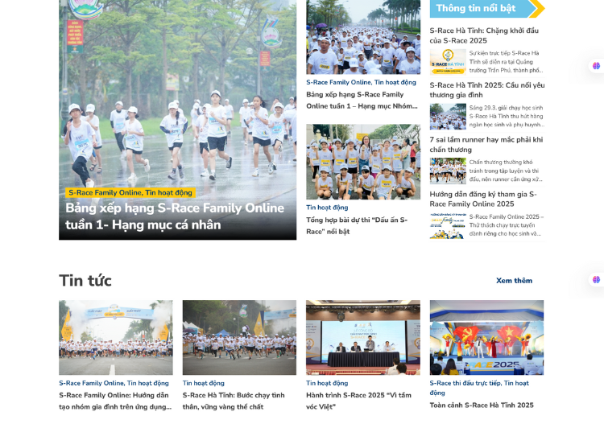Open '7 sai lầm runner hay mắc phải khi chấn thương'

coord(486,144)
